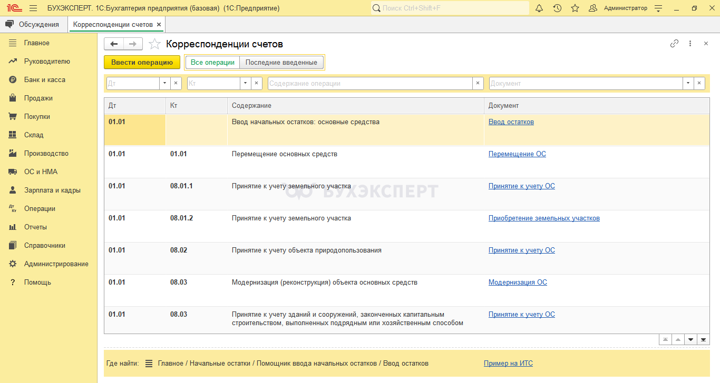Click the Ввести операцию button

pyautogui.click(x=142, y=62)
